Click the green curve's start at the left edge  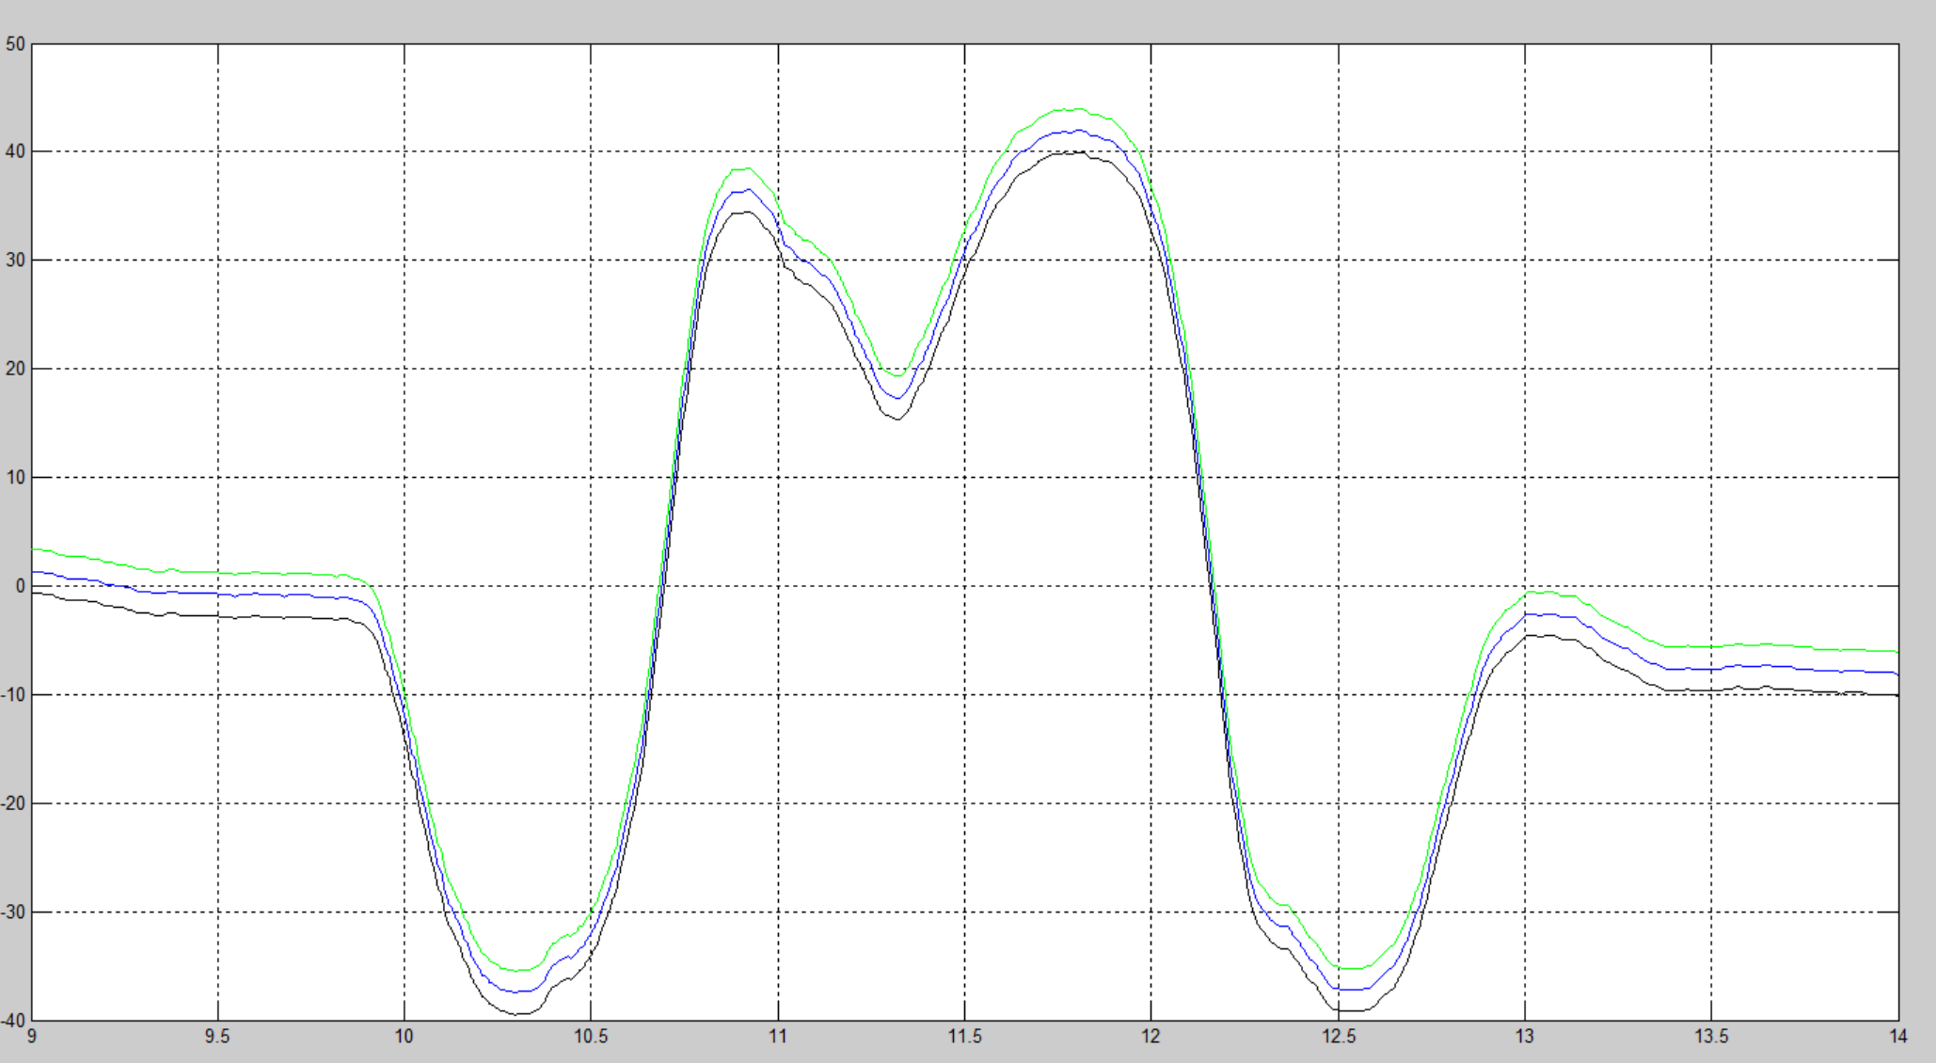(35, 549)
